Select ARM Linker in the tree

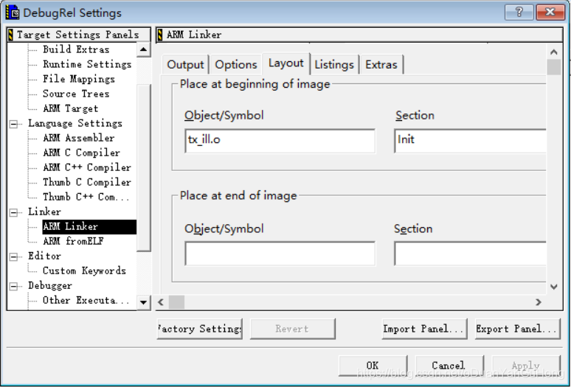pyautogui.click(x=89, y=226)
